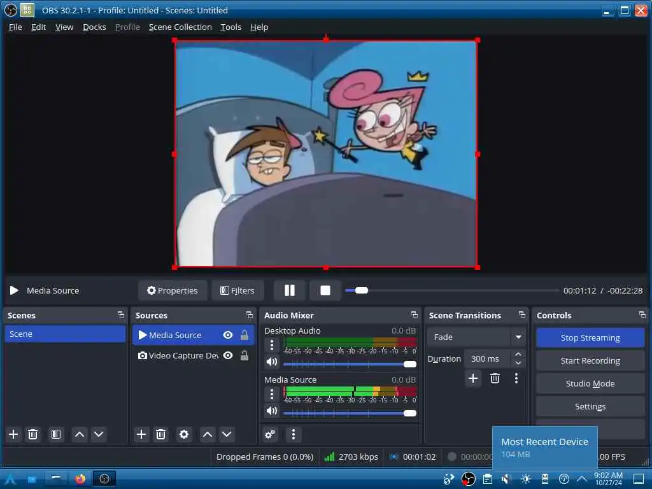Move scene up in Scenes panel
This screenshot has width=652, height=489.
pos(80,434)
